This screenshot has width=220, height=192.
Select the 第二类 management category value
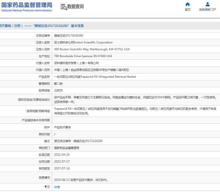58,84
